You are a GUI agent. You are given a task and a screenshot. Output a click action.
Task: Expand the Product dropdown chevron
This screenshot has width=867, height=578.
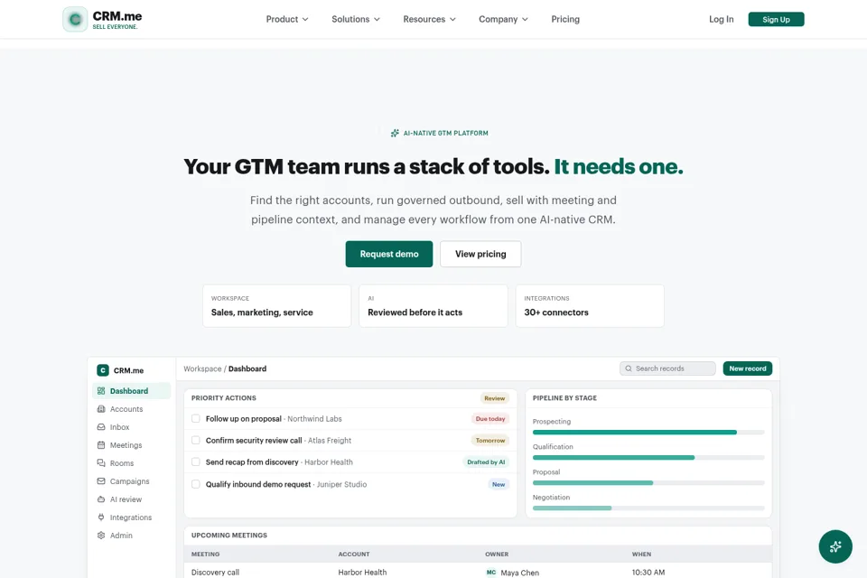tap(305, 19)
